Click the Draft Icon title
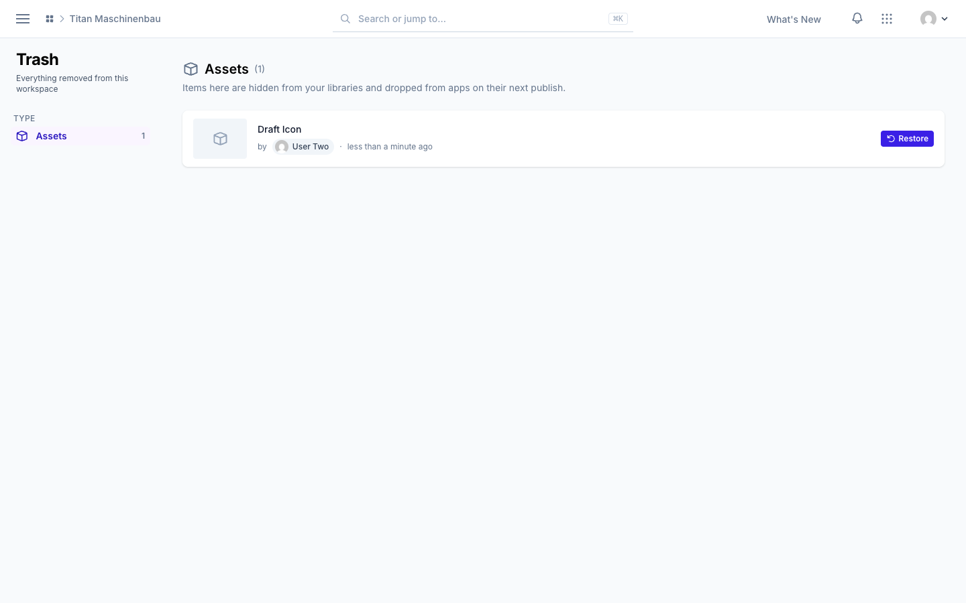Viewport: 966px width, 603px height. 280,129
